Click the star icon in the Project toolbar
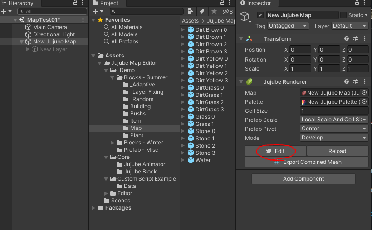This screenshot has height=230, width=372. 214,11
